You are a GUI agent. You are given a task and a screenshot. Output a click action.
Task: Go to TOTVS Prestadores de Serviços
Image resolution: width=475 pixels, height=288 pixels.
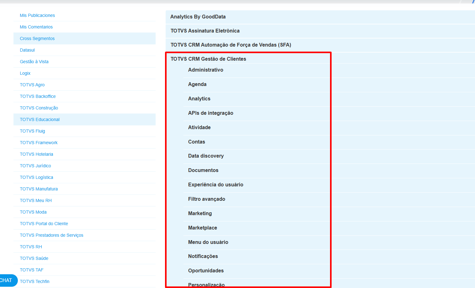(x=52, y=235)
